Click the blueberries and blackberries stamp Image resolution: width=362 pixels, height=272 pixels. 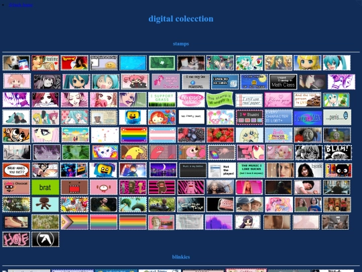191,135
